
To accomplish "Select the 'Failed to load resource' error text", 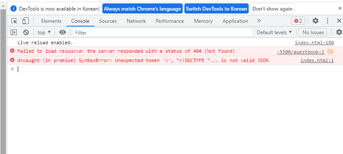I will point(126,51).
